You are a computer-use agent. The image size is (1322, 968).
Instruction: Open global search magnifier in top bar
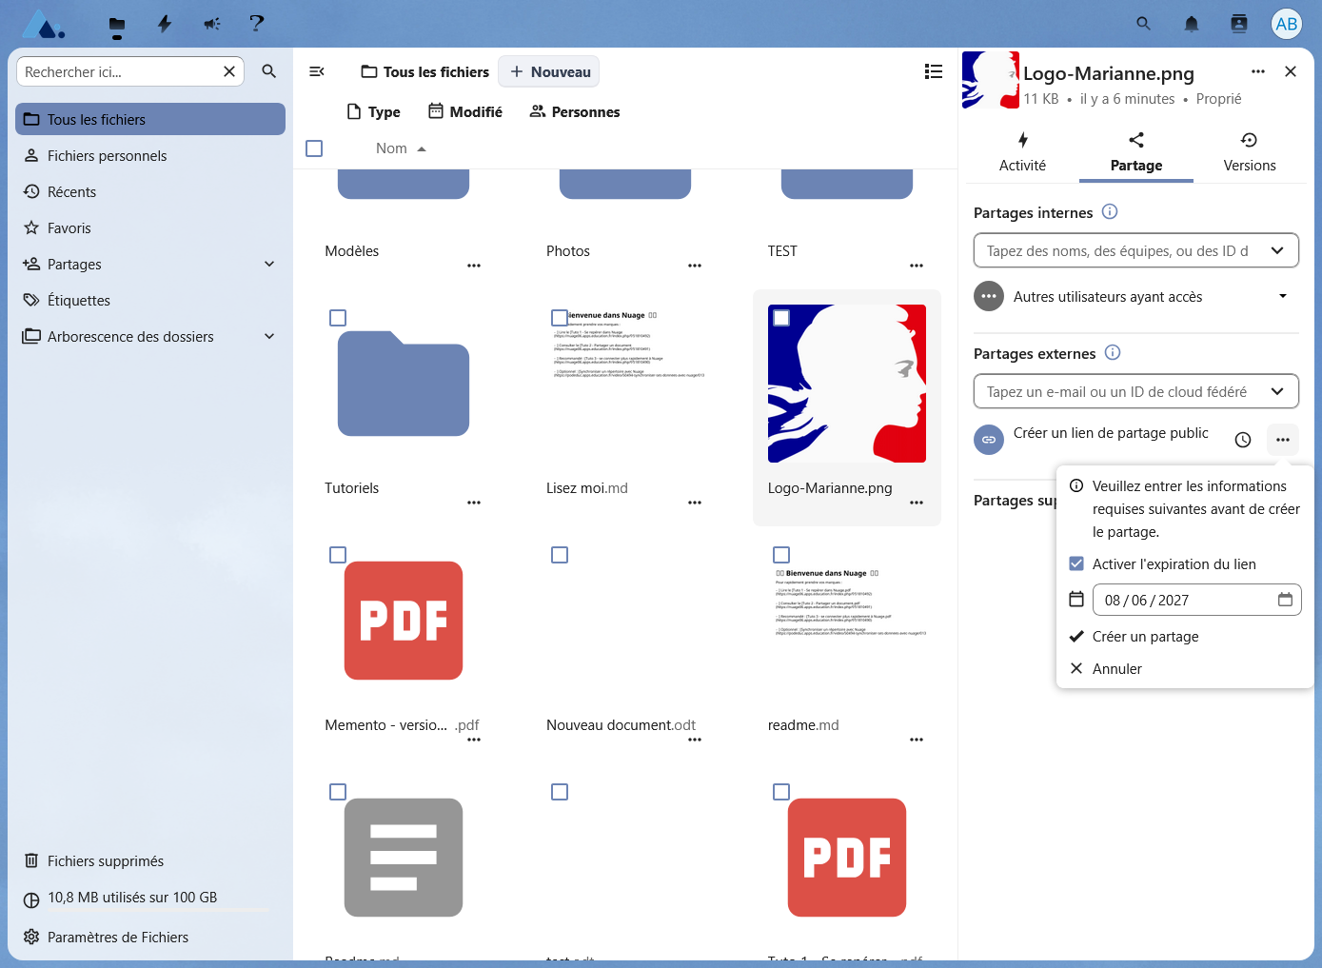[x=1144, y=24]
